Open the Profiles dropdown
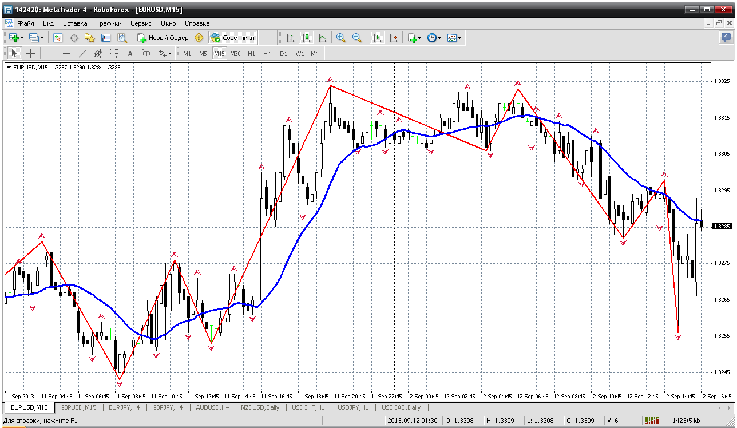 (36, 38)
